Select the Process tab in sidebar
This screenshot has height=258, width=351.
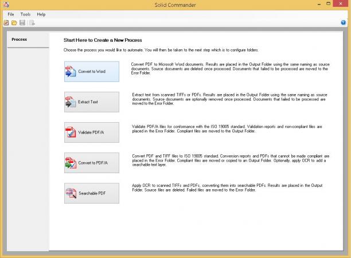coord(28,40)
